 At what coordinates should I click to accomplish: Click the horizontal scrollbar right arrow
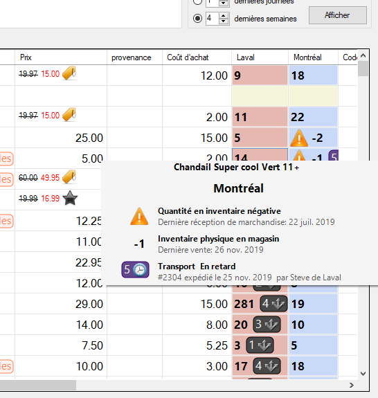(351, 385)
